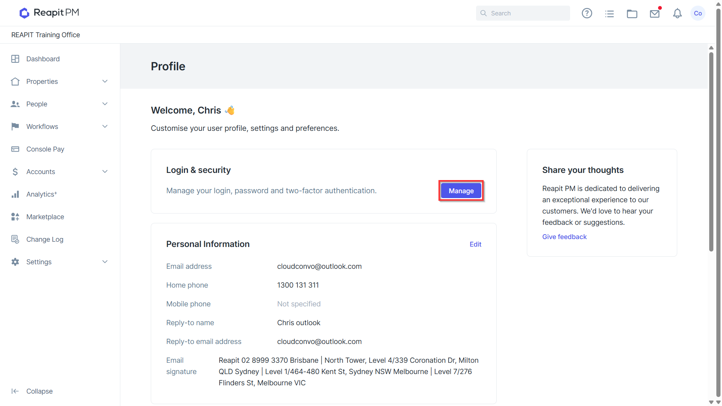Click the Home phone 1300 131 311
Screen dimensions: 722x406
point(298,285)
